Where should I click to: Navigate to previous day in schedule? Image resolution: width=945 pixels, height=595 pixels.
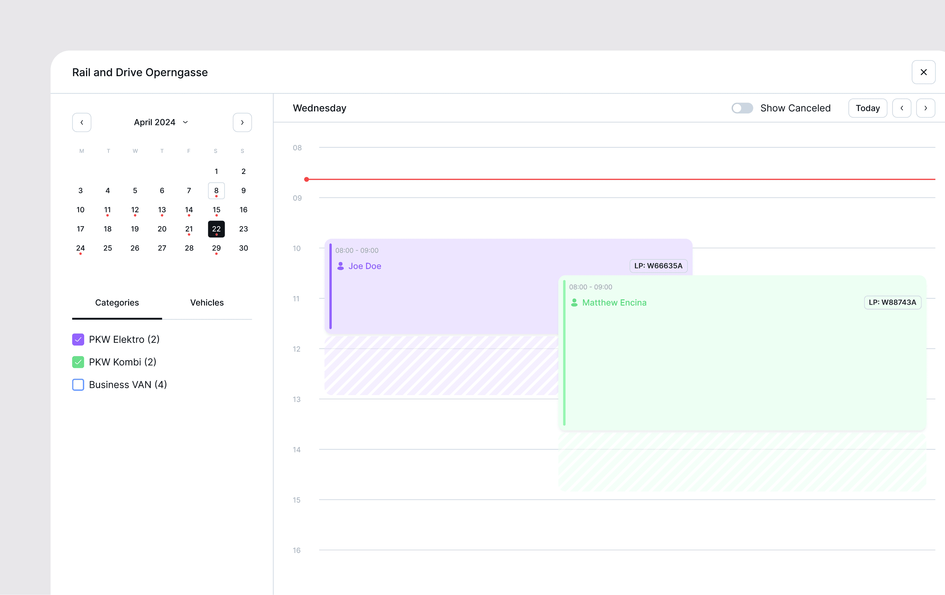901,108
